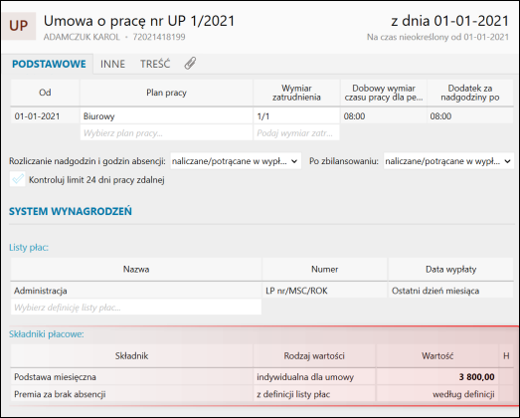Click the Wybierz definicję listy płac field
This screenshot has height=418, width=520.
tap(136, 308)
